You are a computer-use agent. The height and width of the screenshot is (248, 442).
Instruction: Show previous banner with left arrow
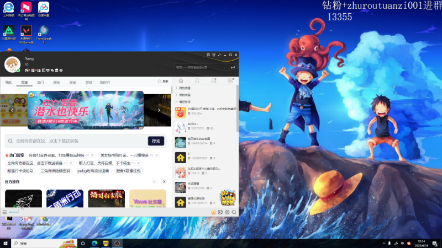pos(12,110)
